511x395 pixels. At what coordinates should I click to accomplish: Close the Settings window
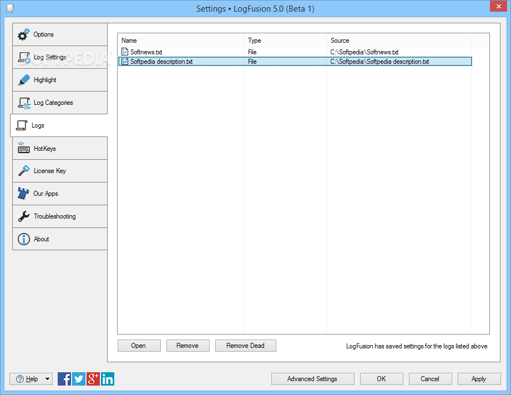point(499,6)
